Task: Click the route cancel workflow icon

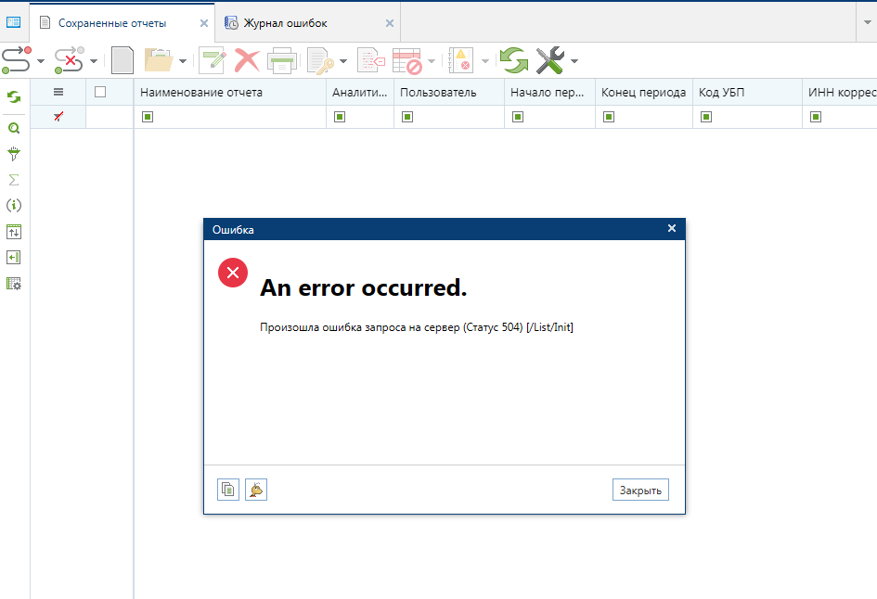Action: click(70, 60)
